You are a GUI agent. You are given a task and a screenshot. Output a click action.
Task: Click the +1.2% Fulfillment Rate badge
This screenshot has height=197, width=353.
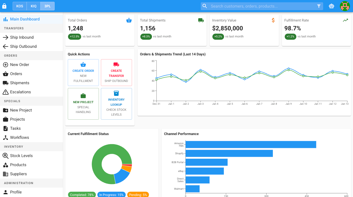[x=290, y=36]
